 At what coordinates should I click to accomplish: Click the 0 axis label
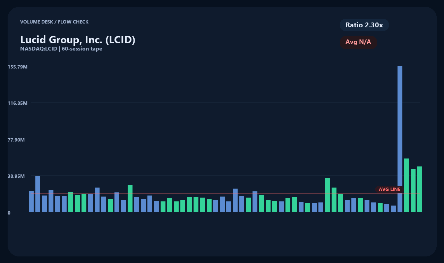point(9,213)
